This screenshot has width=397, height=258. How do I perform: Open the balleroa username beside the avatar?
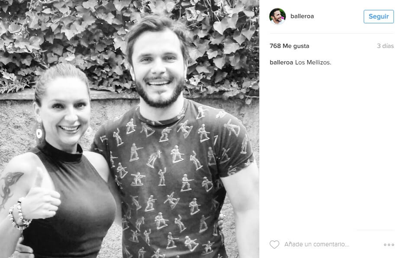[x=302, y=16]
